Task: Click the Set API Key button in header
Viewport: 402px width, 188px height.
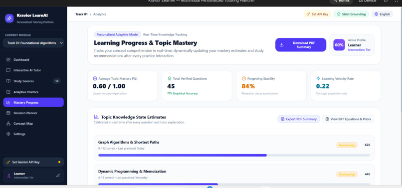Action: [317, 14]
